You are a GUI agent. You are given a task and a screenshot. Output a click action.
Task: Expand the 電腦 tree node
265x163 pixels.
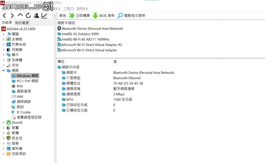(x=4, y=34)
